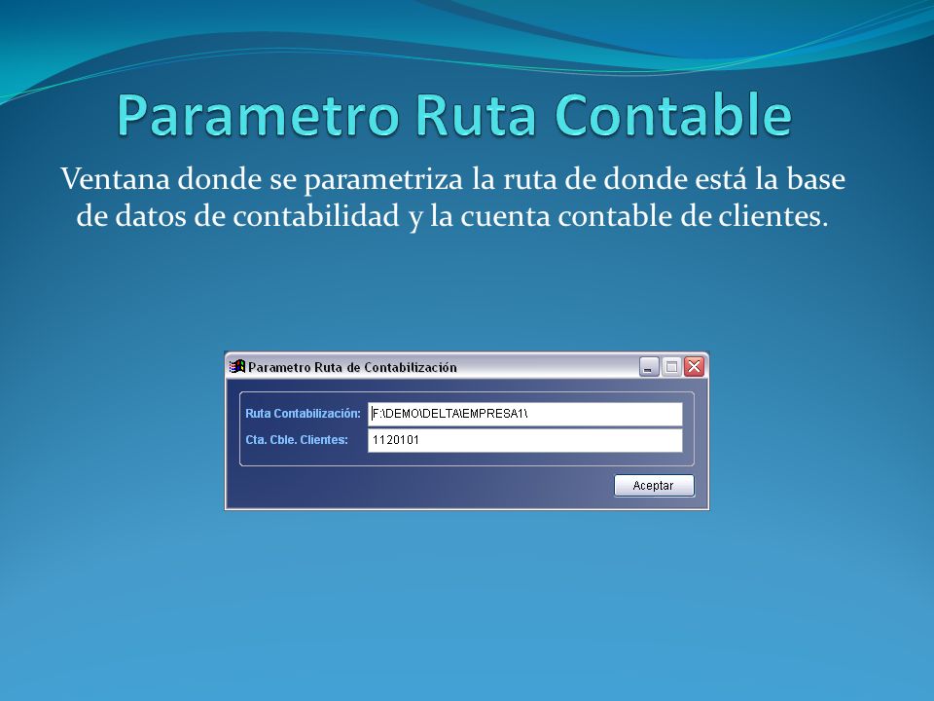
Task: Open the dialog's title bar application icon
Action: pyautogui.click(x=237, y=367)
